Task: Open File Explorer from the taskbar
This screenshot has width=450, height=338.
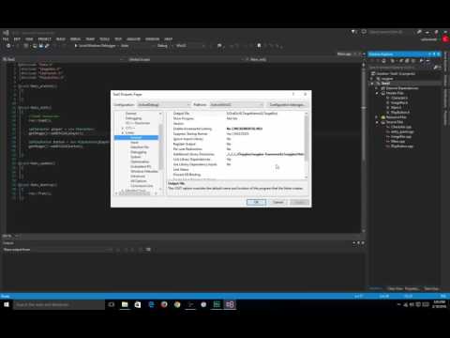Action: click(125, 304)
